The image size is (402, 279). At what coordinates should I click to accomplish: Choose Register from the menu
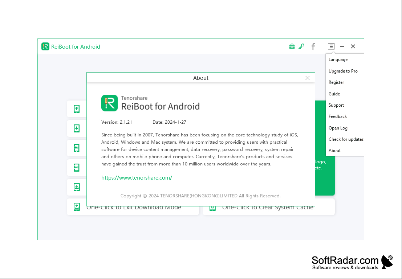(x=345, y=82)
